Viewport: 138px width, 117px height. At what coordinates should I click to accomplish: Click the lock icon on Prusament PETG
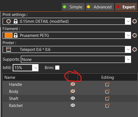click(16, 35)
